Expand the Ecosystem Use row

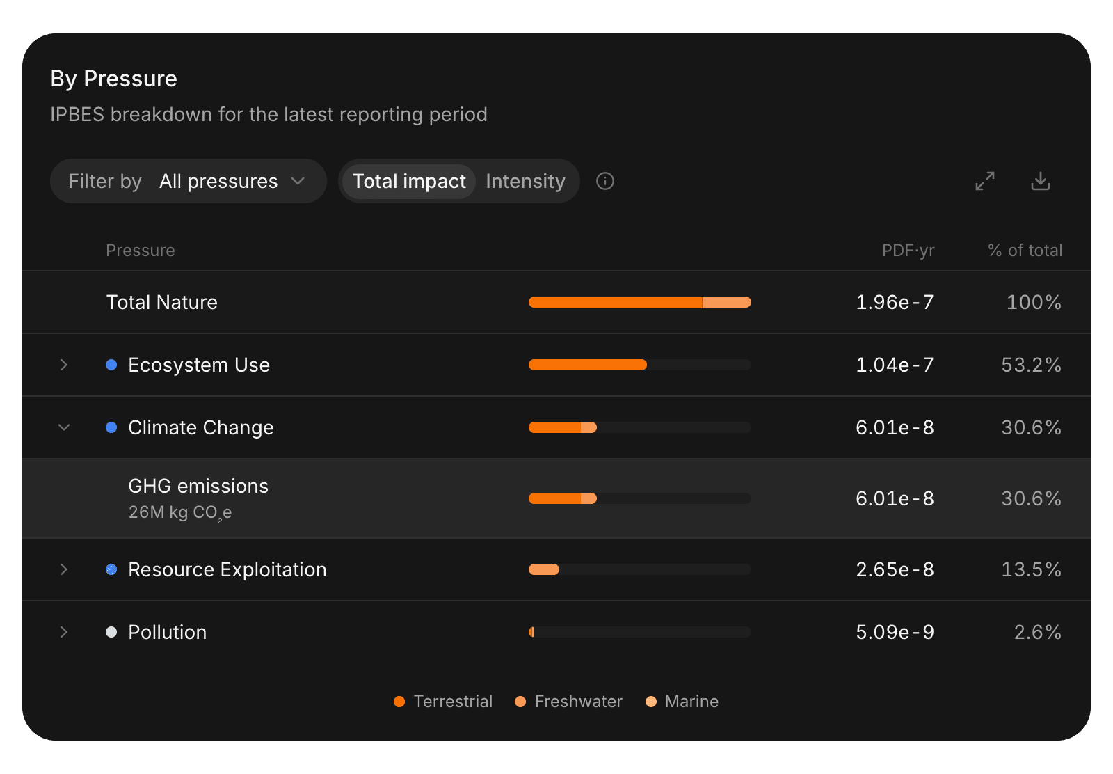[x=64, y=365]
